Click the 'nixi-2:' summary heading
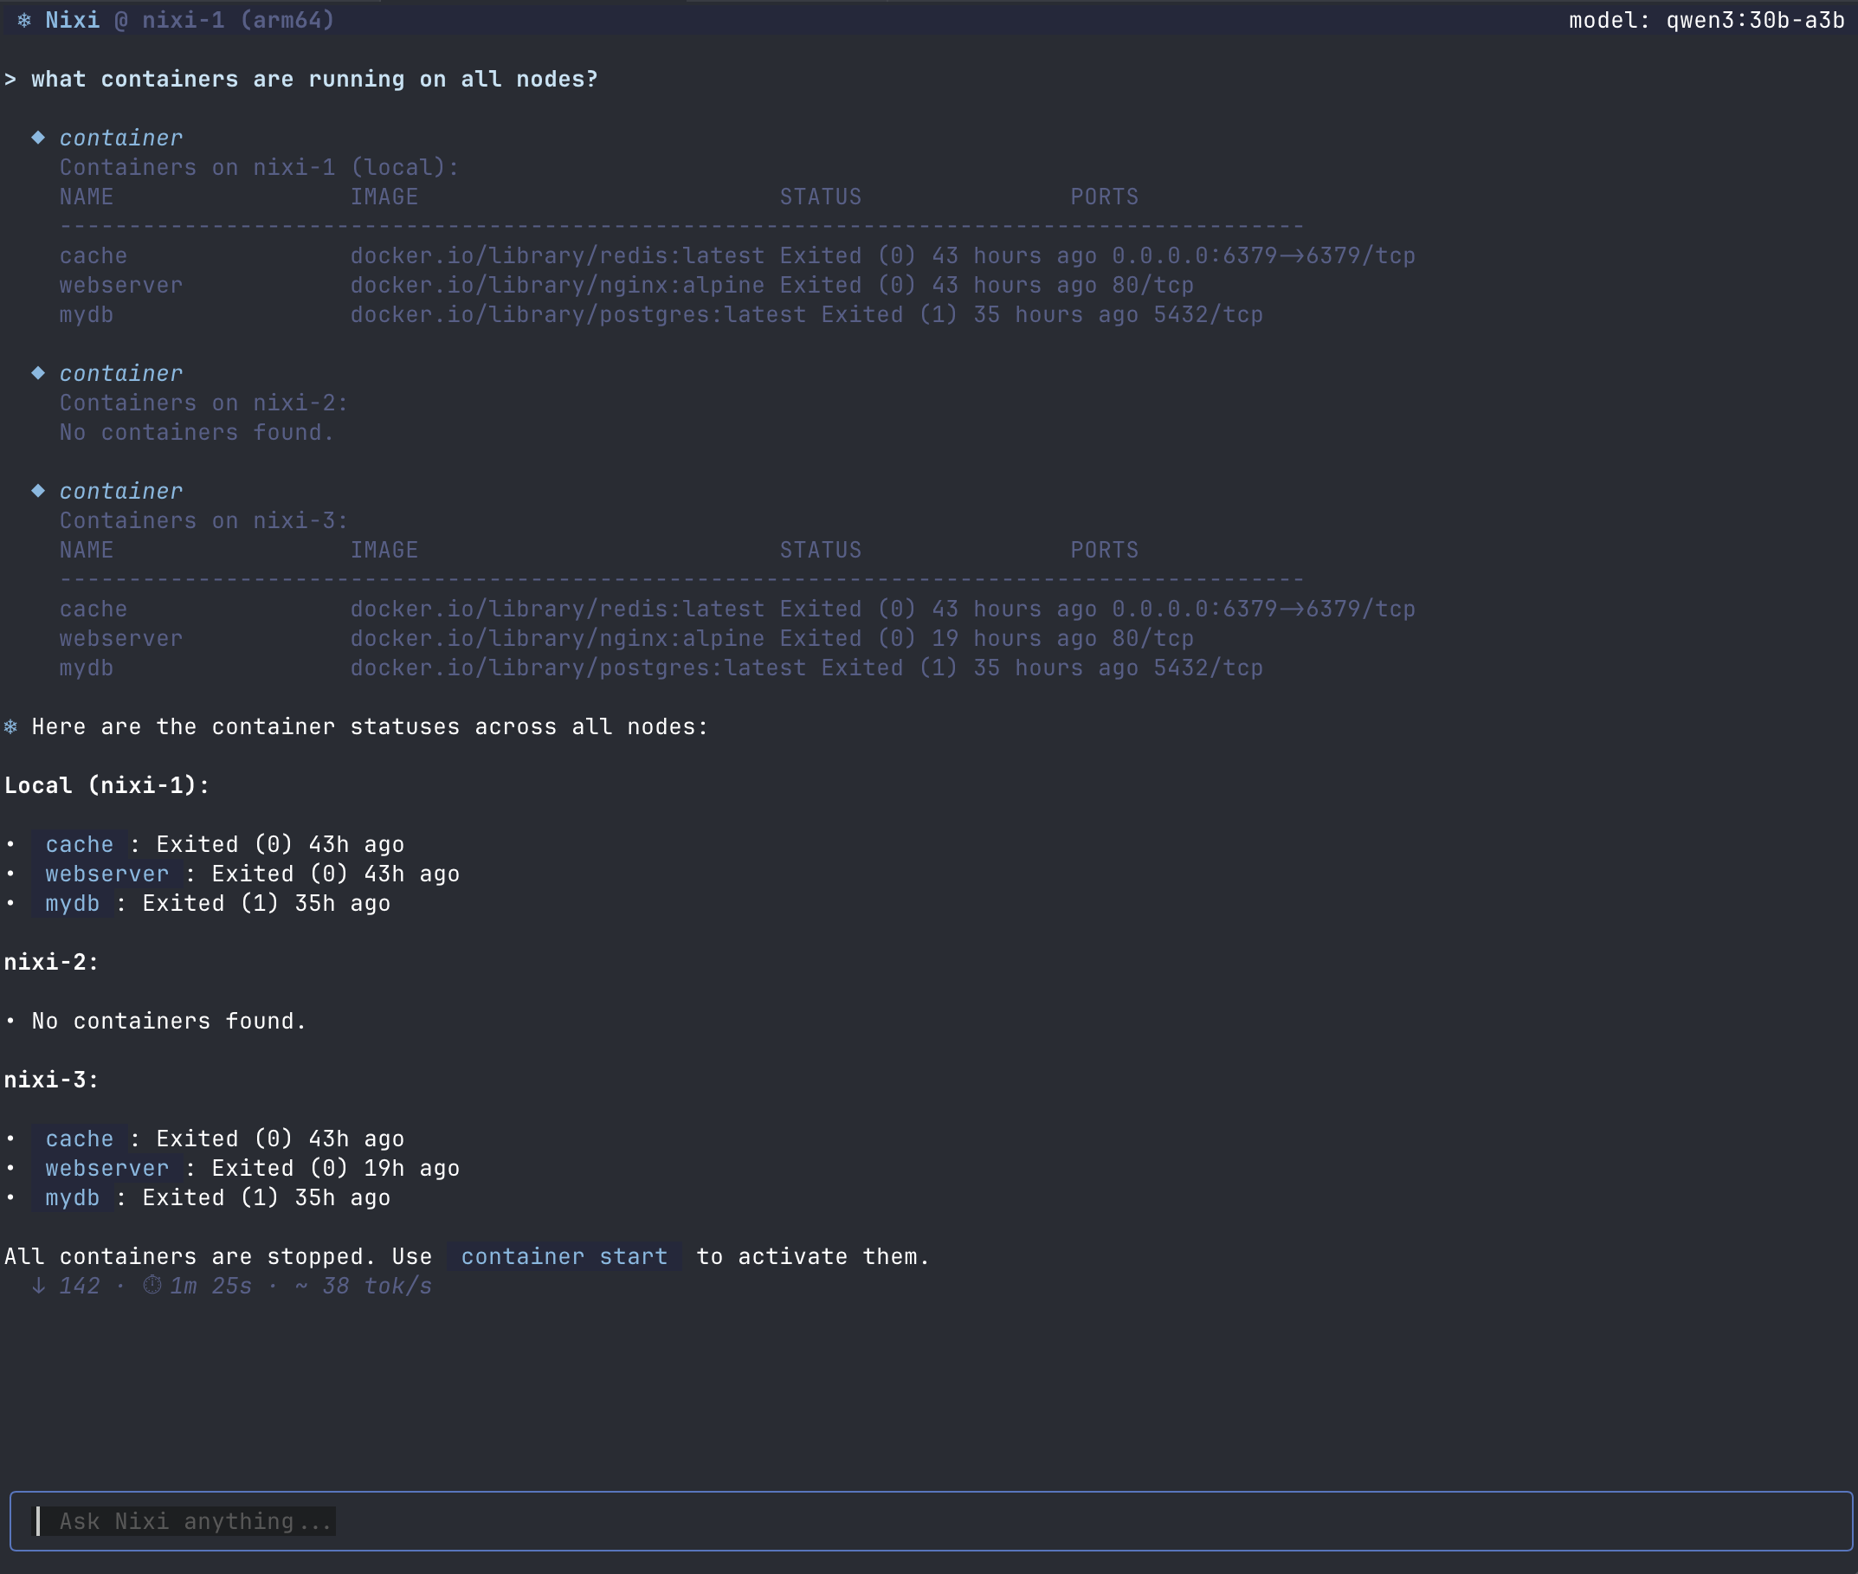This screenshot has width=1858, height=1574. pos(52,962)
